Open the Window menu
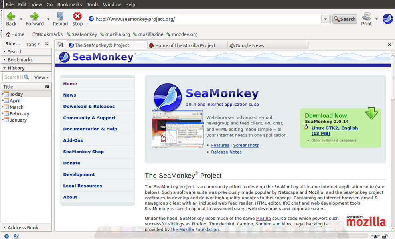395x239 pixels. pyautogui.click(x=112, y=4)
